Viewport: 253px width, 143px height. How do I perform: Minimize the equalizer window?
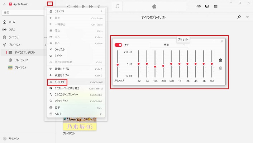214,41
